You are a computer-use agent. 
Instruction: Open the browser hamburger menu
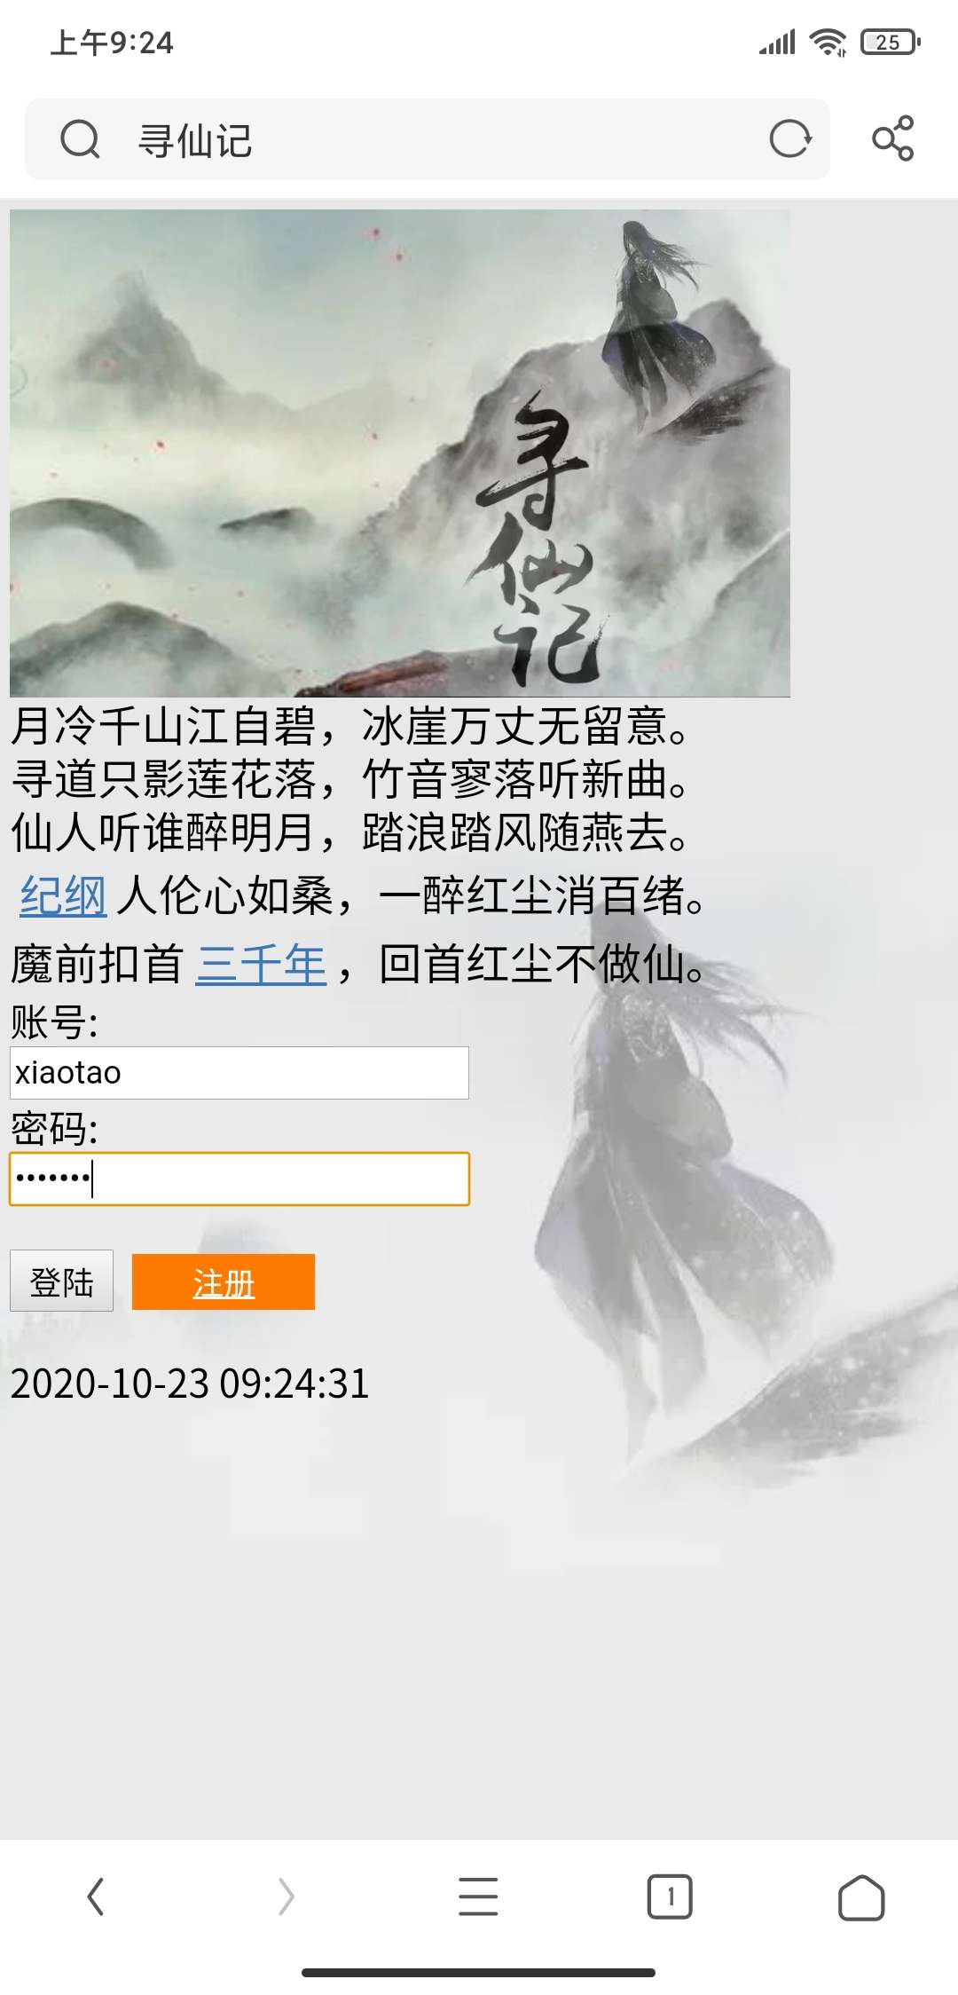pos(478,1896)
